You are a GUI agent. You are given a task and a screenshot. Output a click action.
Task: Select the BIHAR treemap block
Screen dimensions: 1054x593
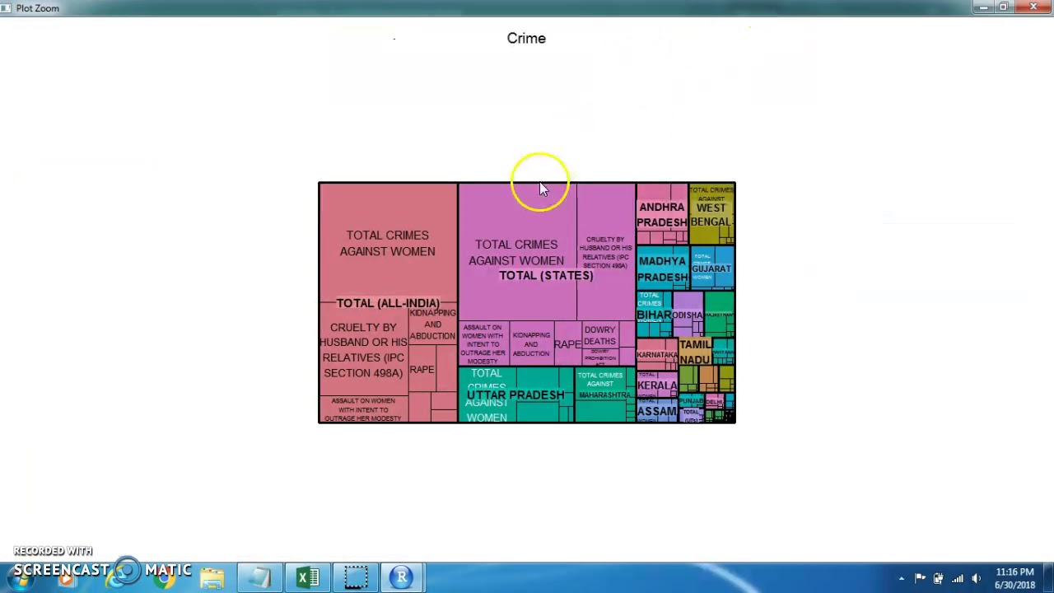654,315
